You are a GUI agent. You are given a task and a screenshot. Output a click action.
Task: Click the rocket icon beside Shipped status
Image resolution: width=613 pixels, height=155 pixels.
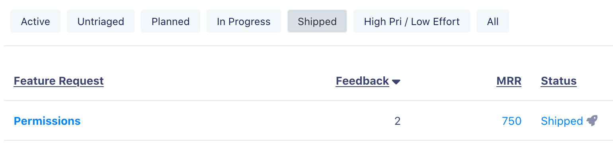(x=592, y=121)
